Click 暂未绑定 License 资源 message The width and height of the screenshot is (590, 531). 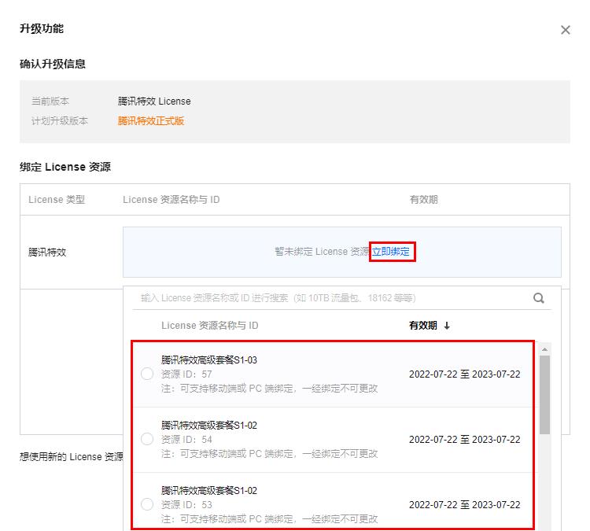click(x=322, y=252)
